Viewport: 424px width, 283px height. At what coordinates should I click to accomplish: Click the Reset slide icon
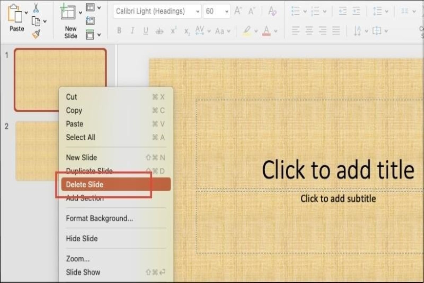click(90, 21)
